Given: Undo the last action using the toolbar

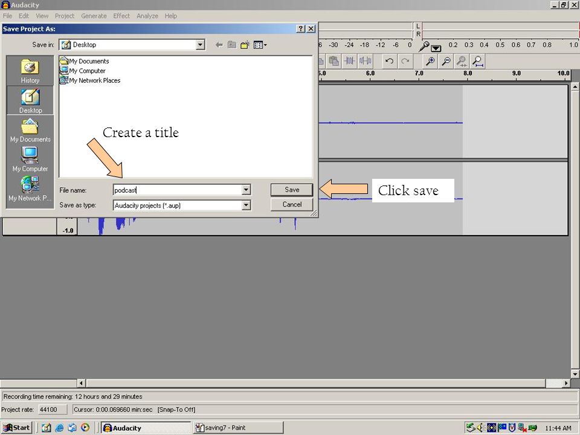Looking at the screenshot, I should (389, 61).
